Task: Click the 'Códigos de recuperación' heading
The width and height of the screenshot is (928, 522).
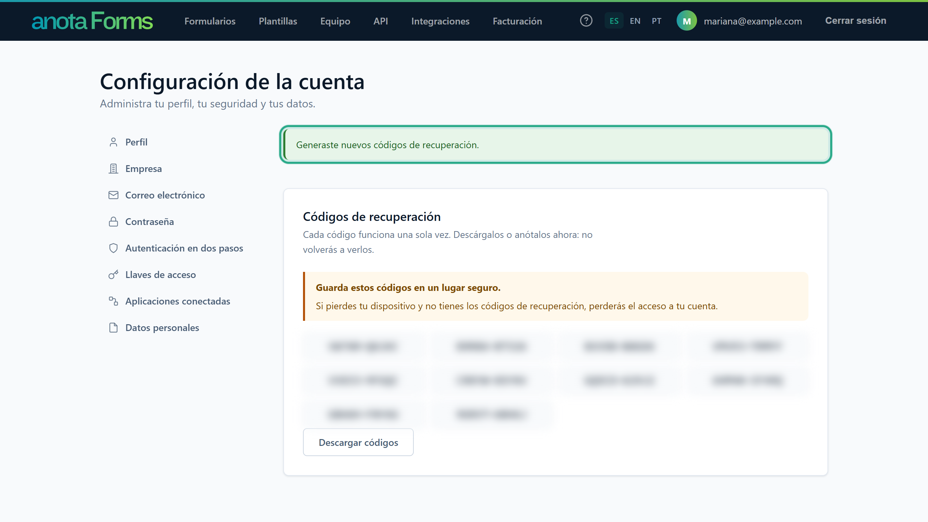Action: point(372,217)
